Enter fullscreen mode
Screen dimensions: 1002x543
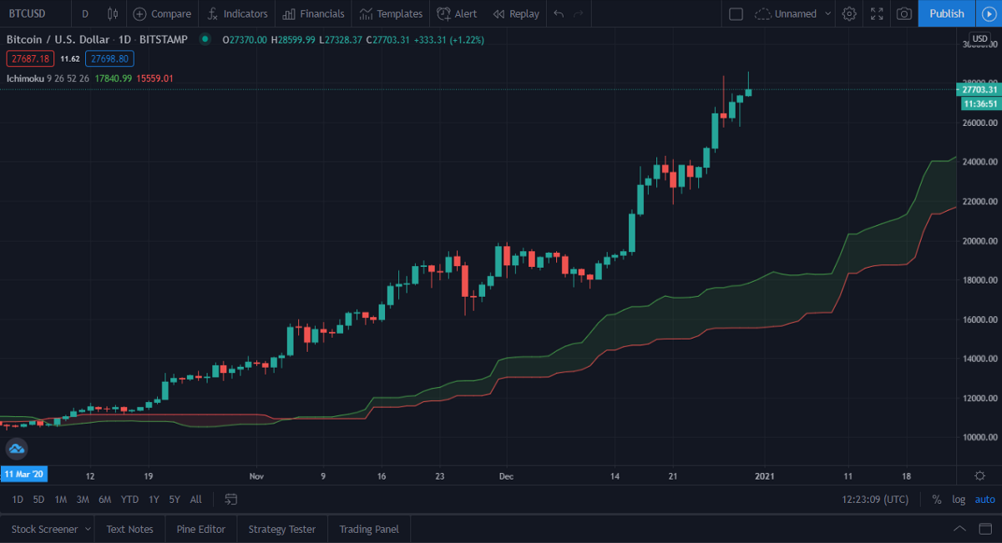877,13
